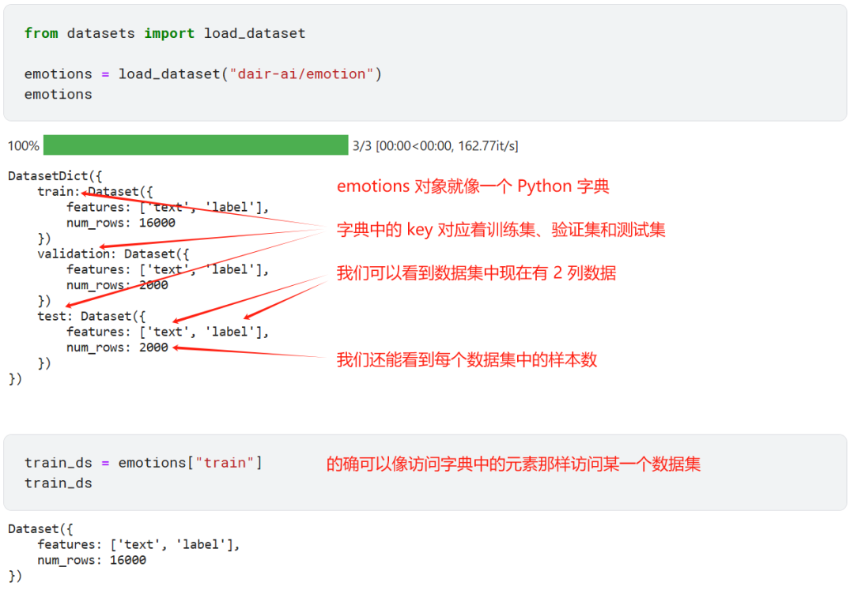
Task: Click the features line under the test dataset
Action: tap(168, 332)
